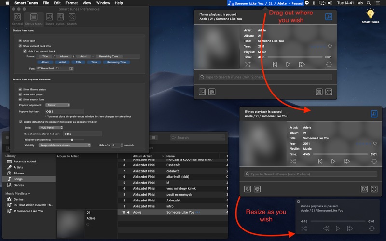Screen dimensions: 386x241
Task: Toggle Show current track info checkbox
Action: tap(20, 46)
